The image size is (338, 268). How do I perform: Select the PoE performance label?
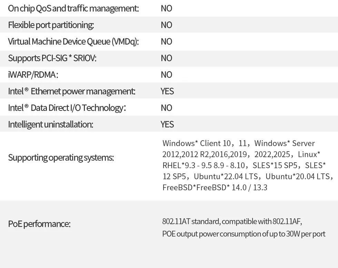coord(39,224)
